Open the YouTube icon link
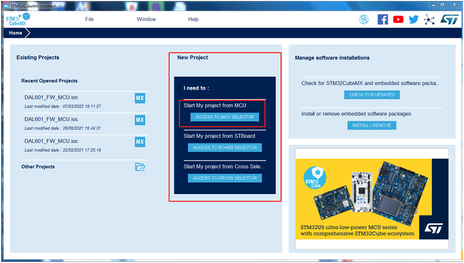464x263 pixels. [398, 20]
